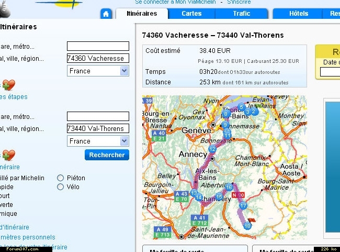
Task: Click the A 43 E 70 road sign
Action: coord(182,196)
